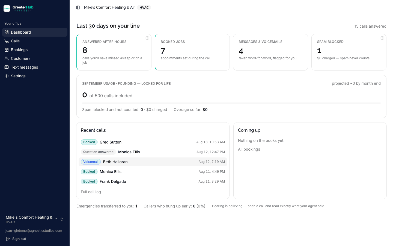Click the Answered After Hours card
This screenshot has width=393, height=246.
click(x=114, y=52)
